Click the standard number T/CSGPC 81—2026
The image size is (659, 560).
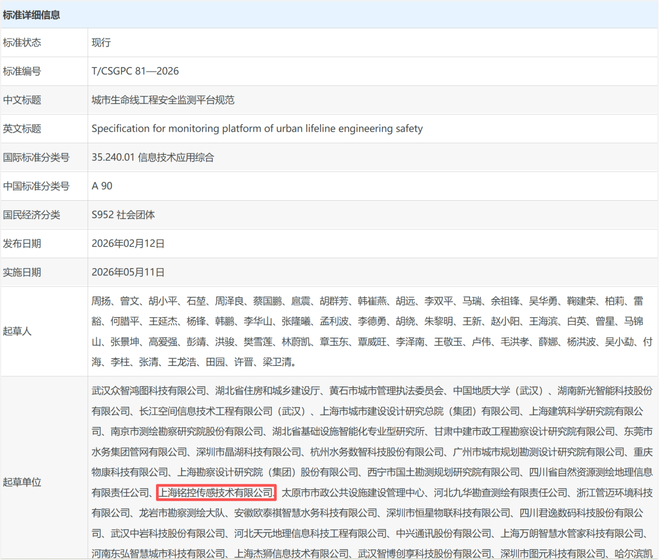coord(135,71)
